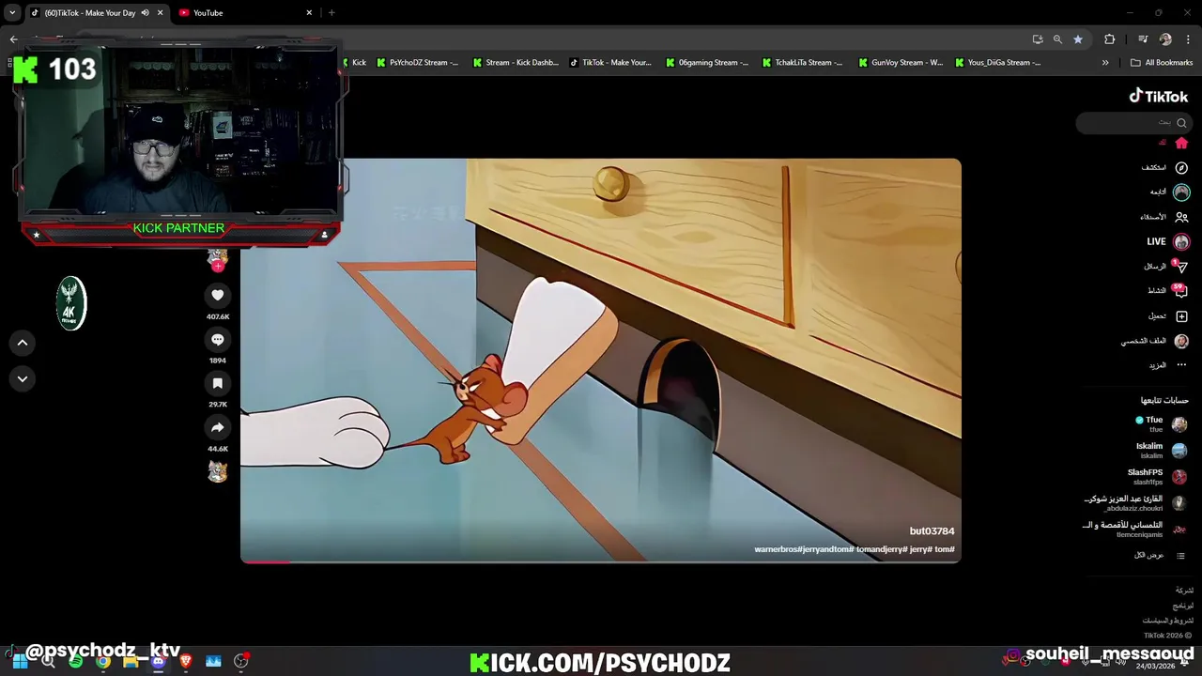
Task: Open the Chrome three-dot menu
Action: pos(1189,39)
